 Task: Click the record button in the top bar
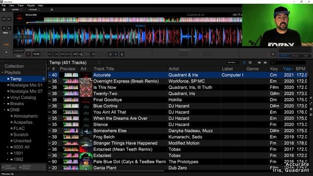[52, 10]
